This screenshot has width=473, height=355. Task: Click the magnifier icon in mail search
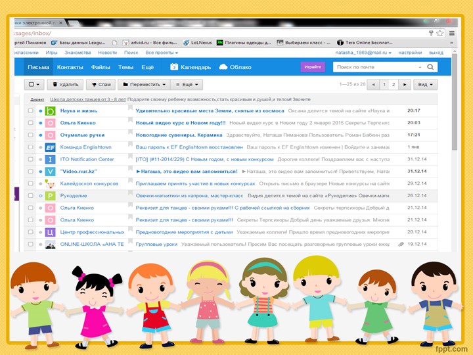[x=430, y=67]
